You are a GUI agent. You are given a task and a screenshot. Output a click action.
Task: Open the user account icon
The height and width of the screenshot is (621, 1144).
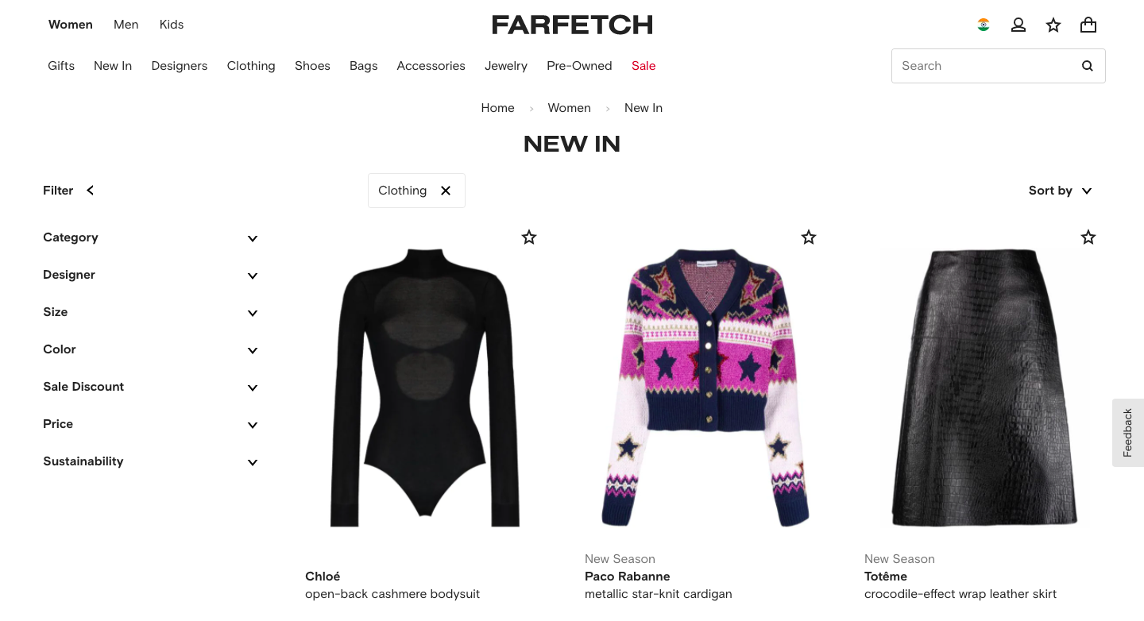pyautogui.click(x=1018, y=25)
